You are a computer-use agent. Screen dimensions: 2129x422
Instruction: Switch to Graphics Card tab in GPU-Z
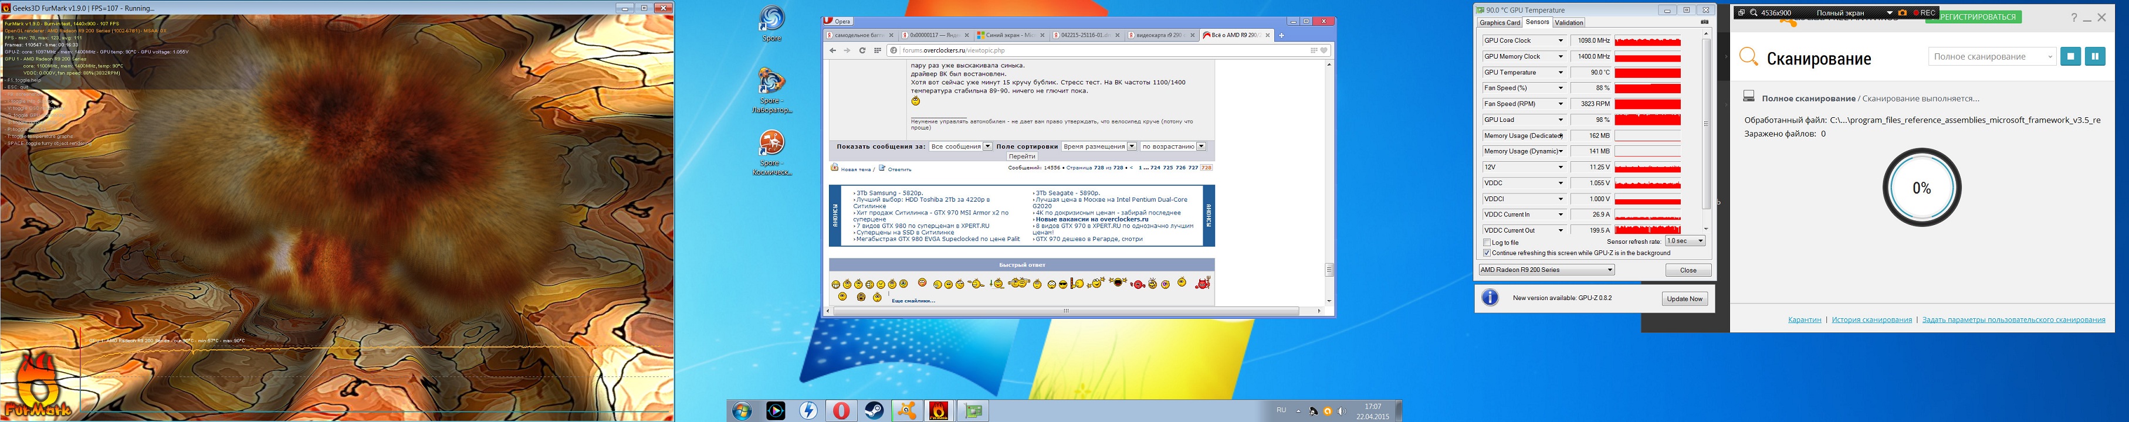click(1500, 23)
